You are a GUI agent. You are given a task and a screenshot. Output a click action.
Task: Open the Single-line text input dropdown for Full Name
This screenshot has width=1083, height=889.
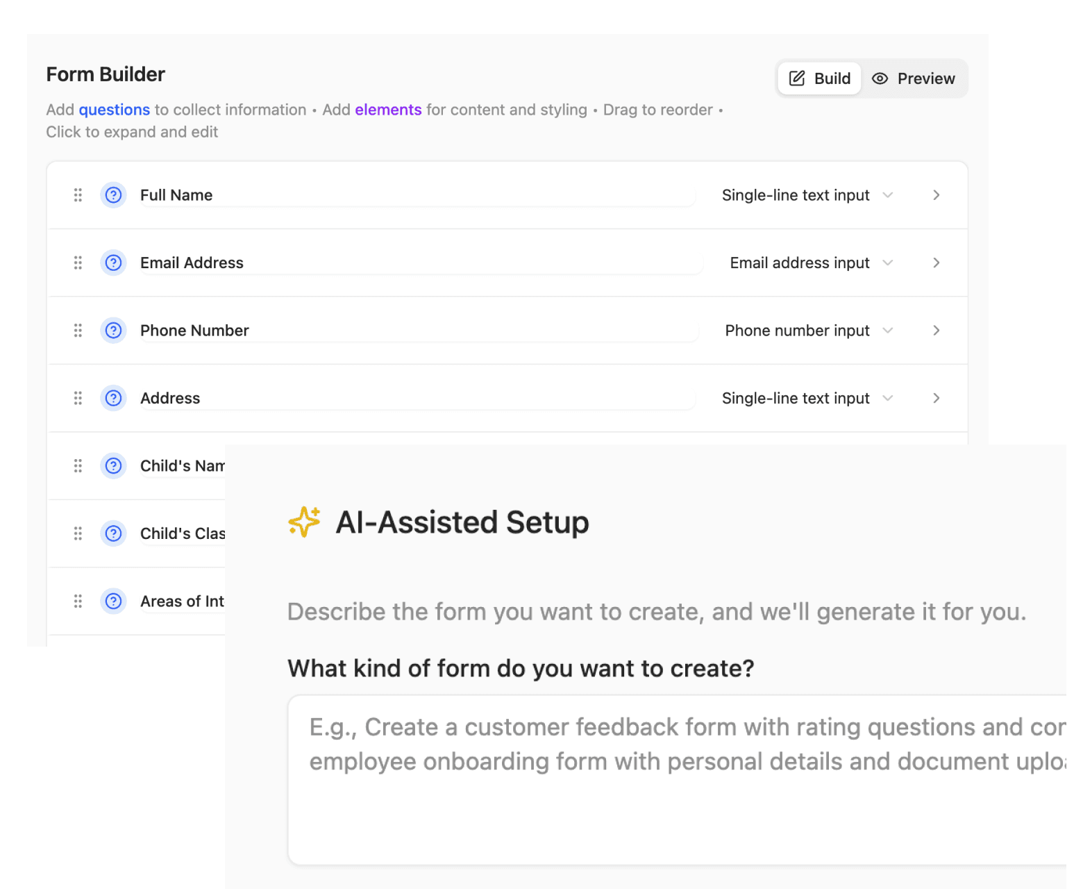pyautogui.click(x=888, y=195)
